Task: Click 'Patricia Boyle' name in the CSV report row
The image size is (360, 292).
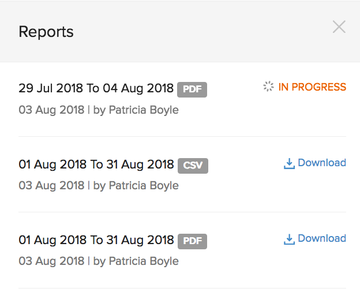Action: click(144, 185)
